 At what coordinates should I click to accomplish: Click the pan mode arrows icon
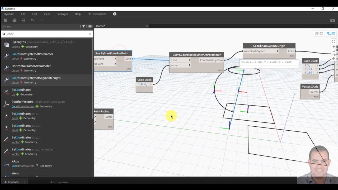(334, 59)
